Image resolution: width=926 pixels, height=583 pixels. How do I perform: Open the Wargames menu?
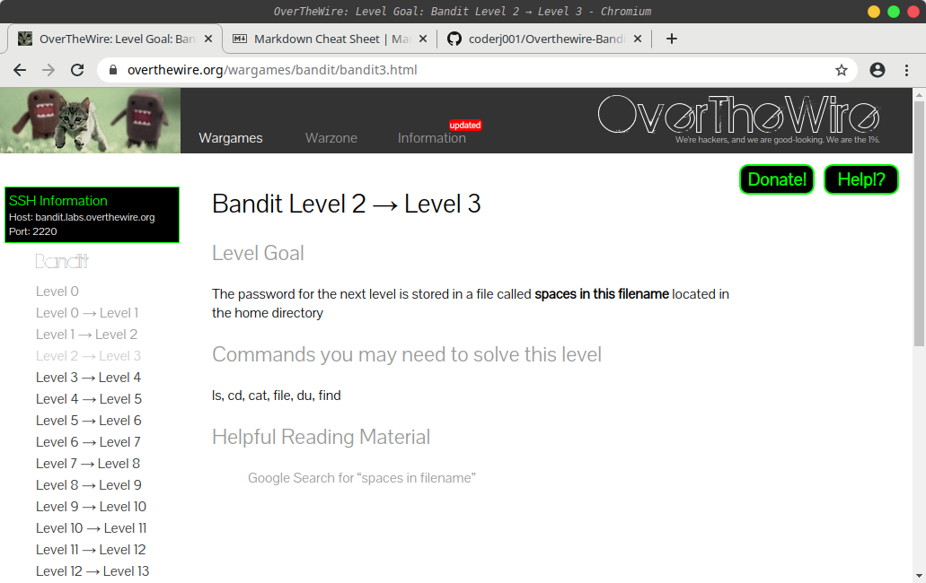(230, 138)
